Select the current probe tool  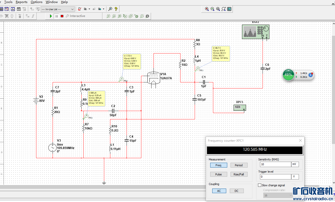[114, 16]
